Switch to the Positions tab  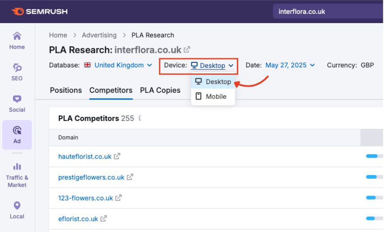click(x=66, y=90)
